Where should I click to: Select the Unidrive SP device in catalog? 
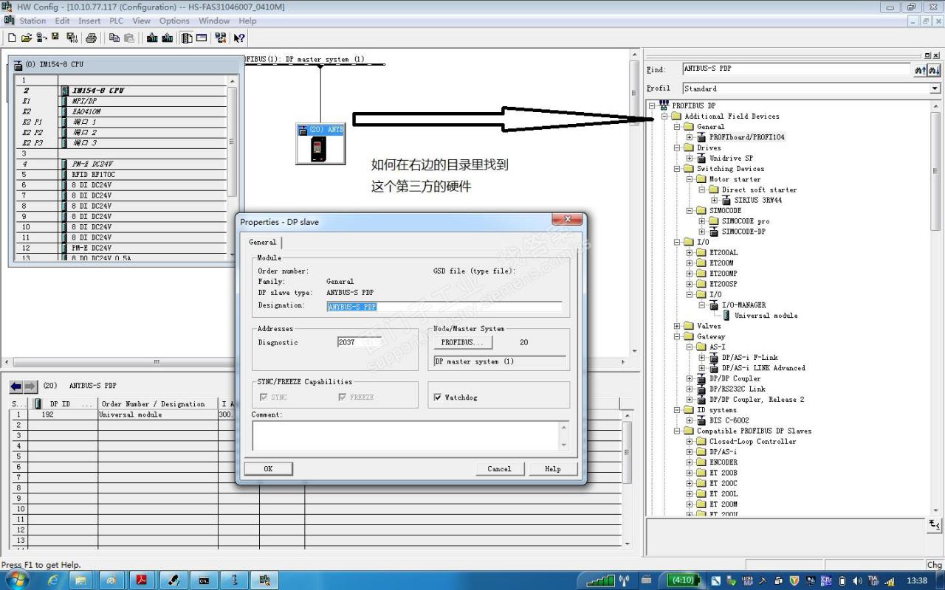coord(731,158)
